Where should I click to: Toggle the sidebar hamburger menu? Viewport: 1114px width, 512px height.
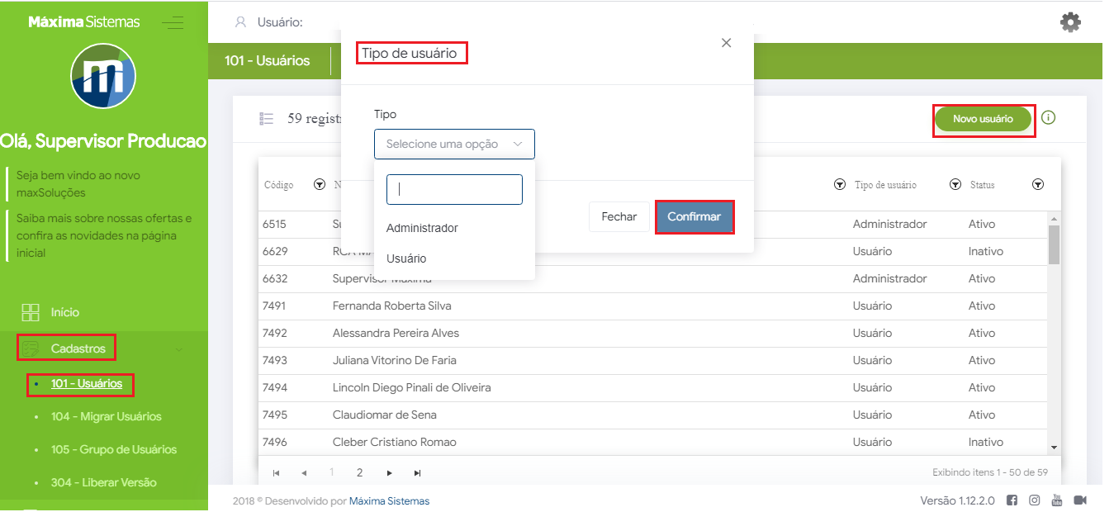[173, 22]
